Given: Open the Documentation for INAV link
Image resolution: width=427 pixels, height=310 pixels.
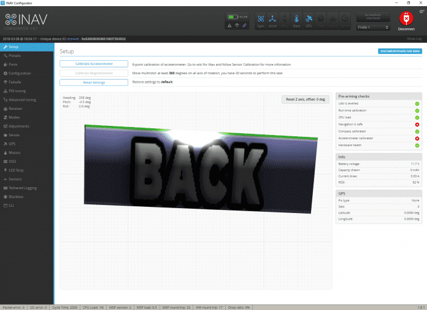Looking at the screenshot, I should click(399, 52).
